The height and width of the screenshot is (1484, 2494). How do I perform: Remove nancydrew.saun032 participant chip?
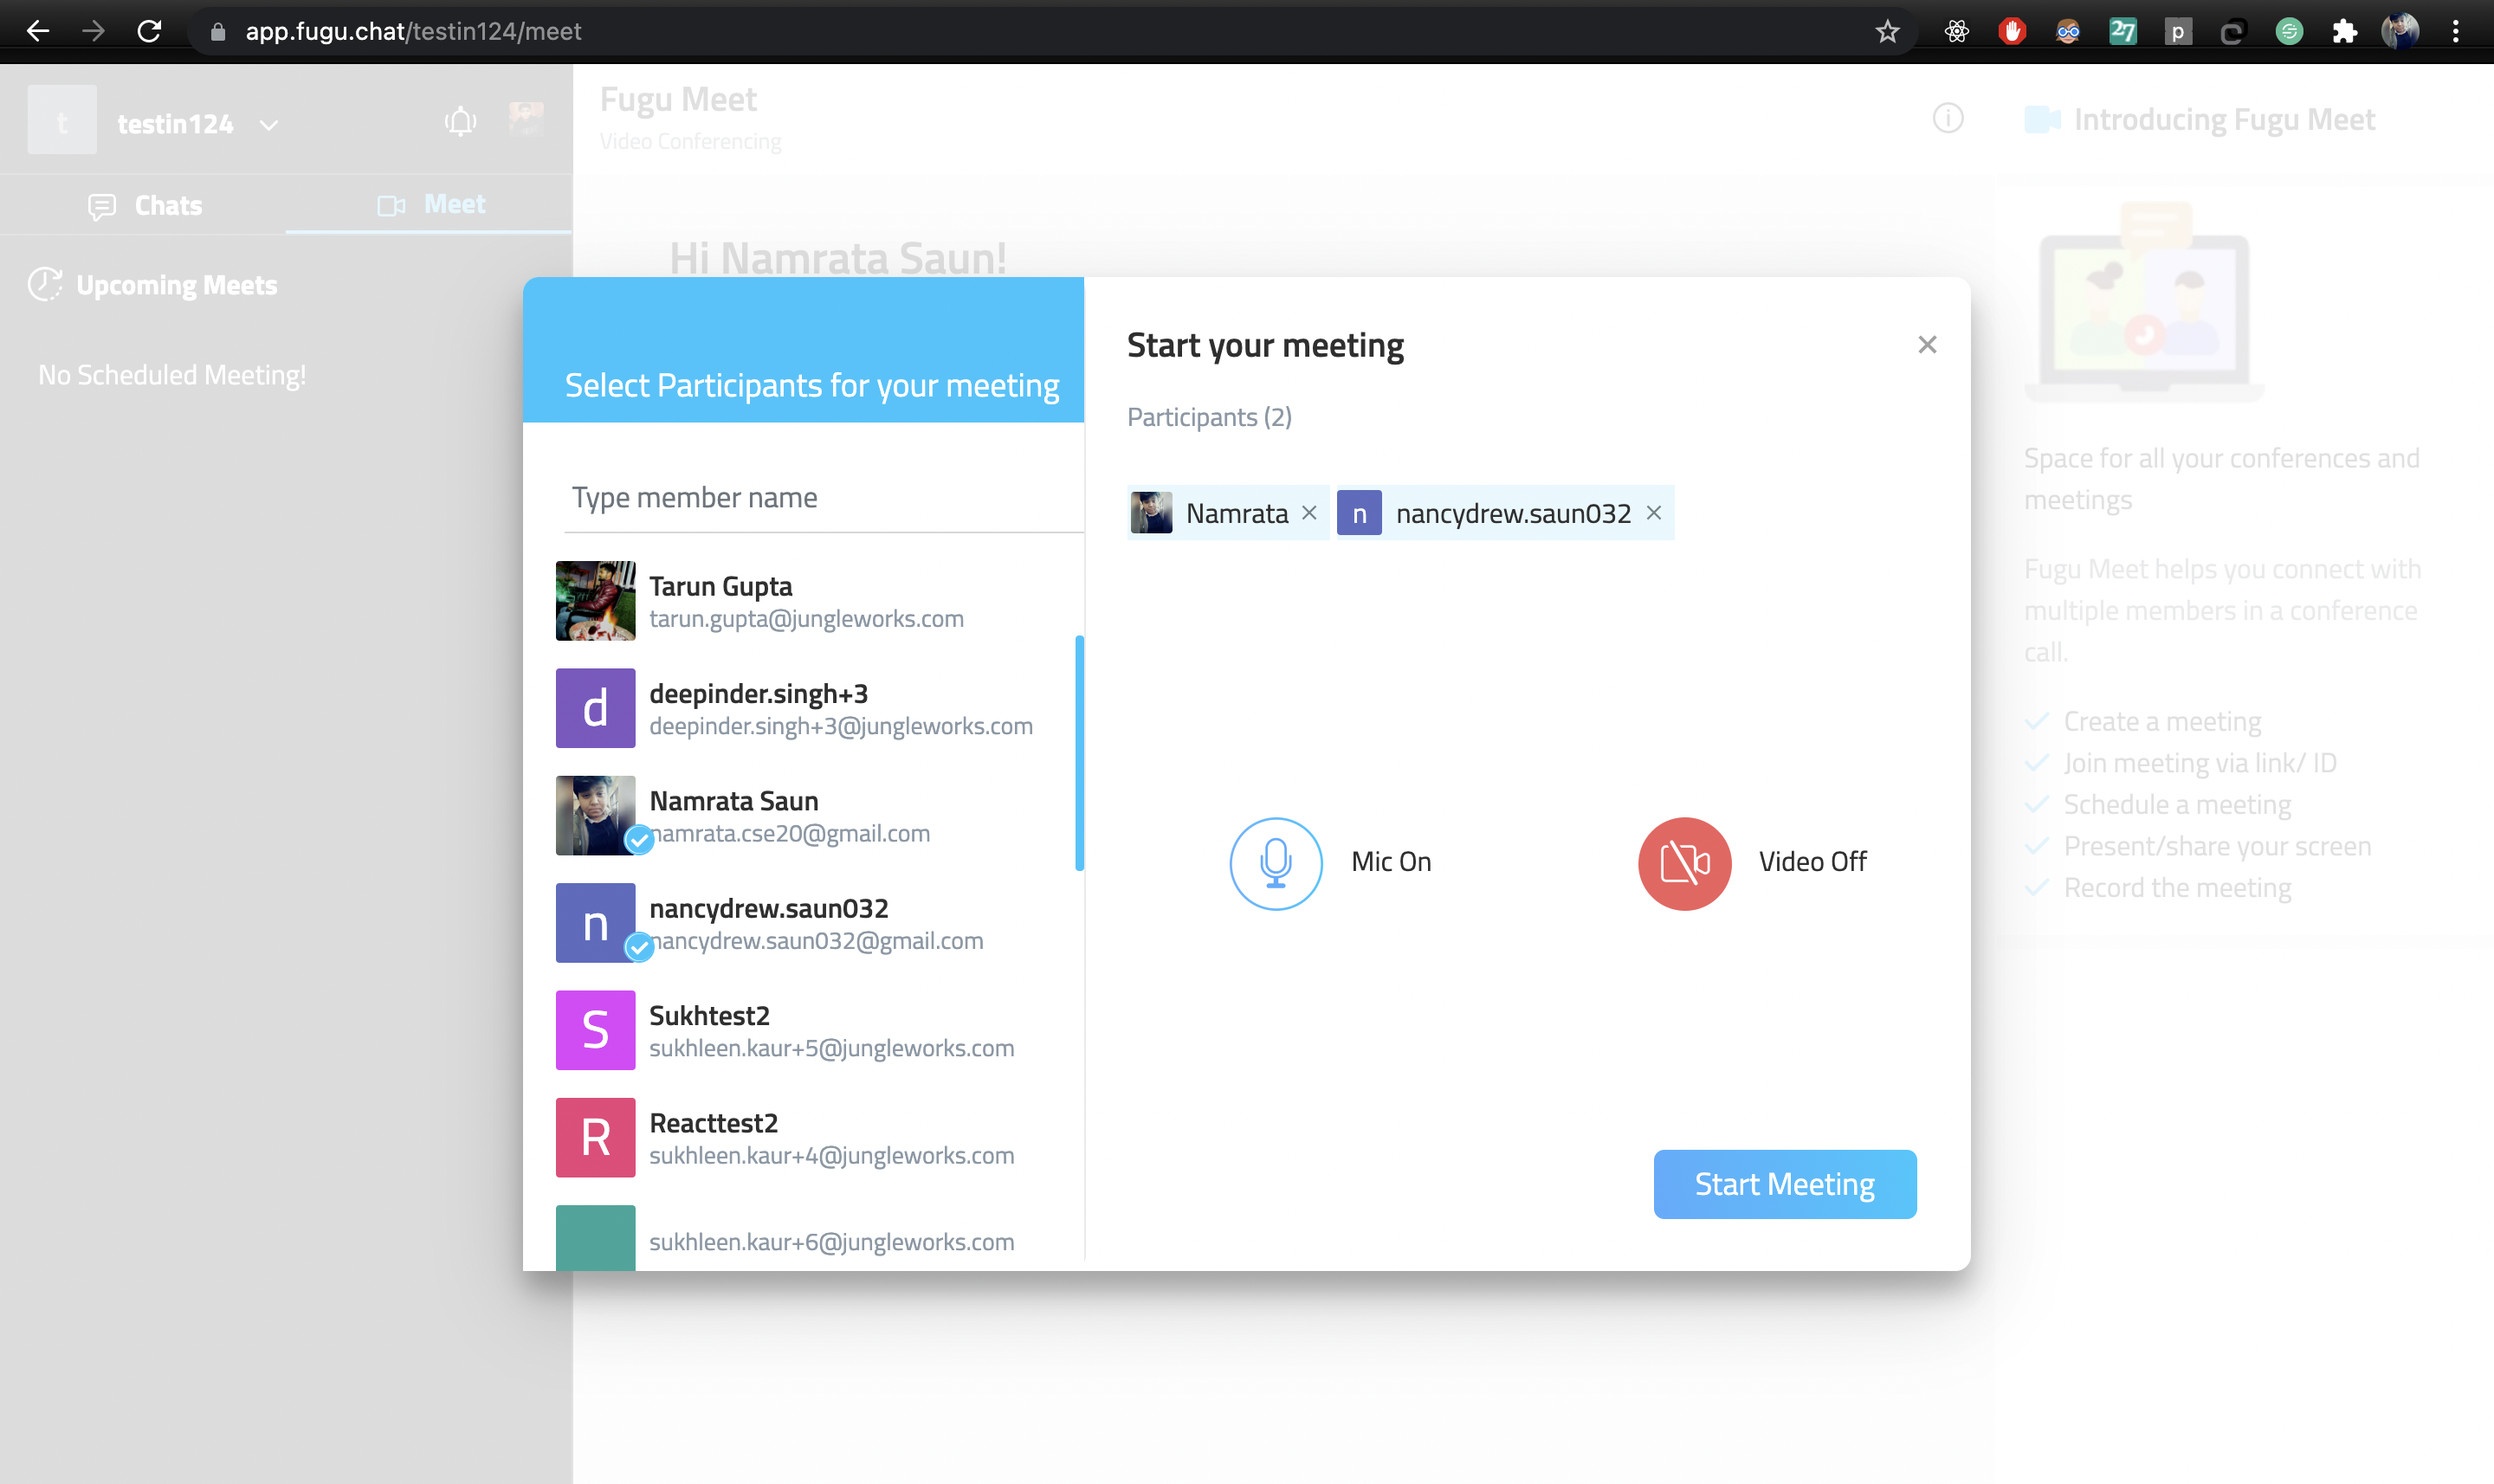1654,513
